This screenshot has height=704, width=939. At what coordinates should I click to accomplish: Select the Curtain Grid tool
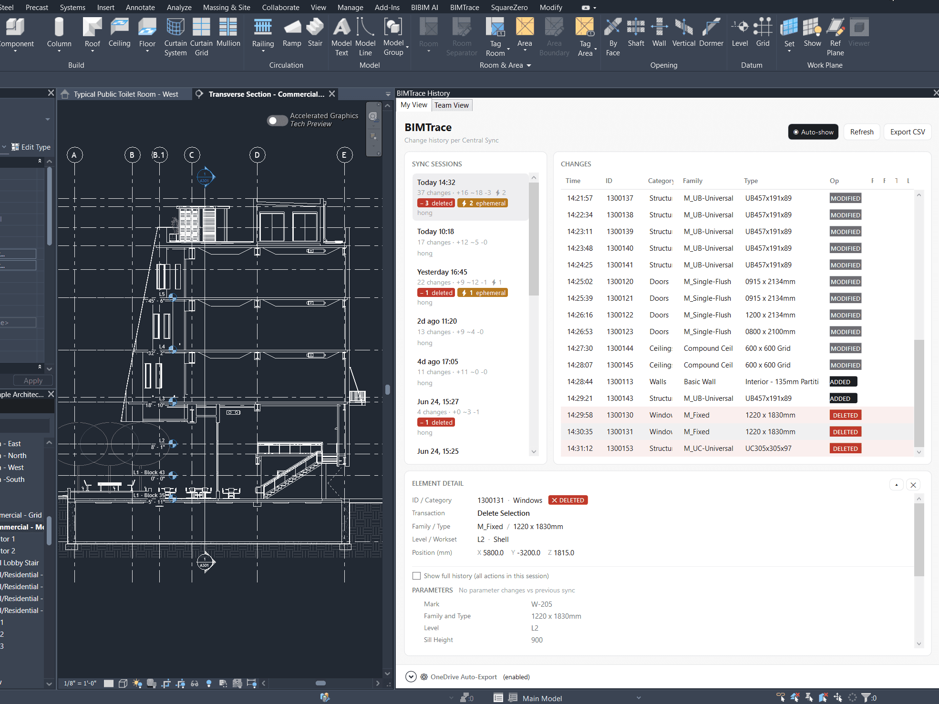(201, 37)
